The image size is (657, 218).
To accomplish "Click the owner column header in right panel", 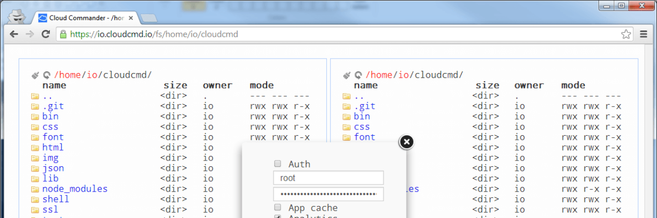I will [x=529, y=85].
